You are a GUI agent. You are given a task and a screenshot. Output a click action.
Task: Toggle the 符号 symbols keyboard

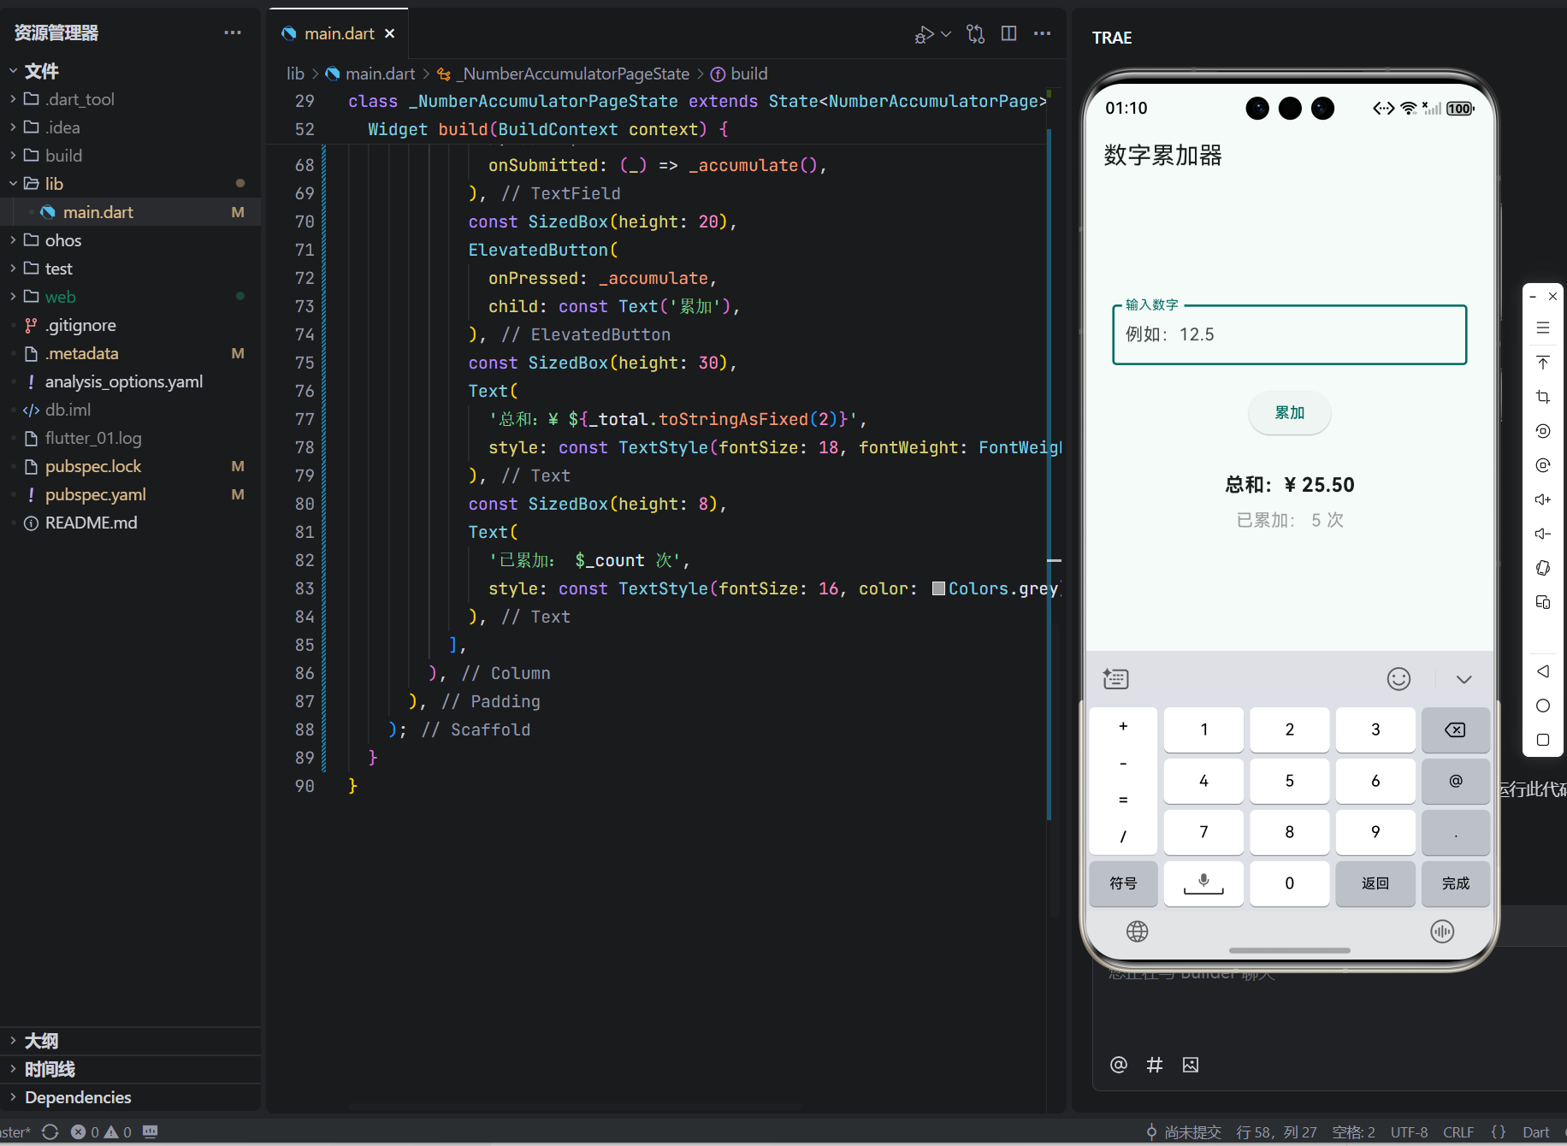point(1123,883)
